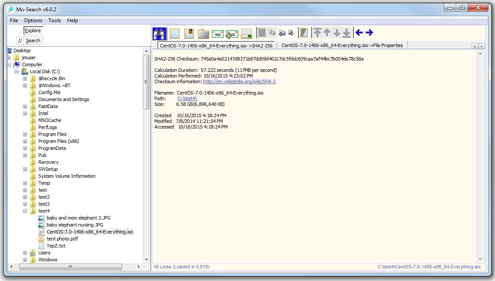Click the image icon of baby elephant nursing.JPG

tap(41, 225)
